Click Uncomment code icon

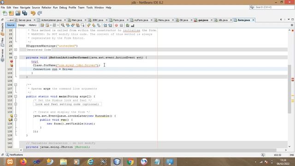[x=133, y=25]
